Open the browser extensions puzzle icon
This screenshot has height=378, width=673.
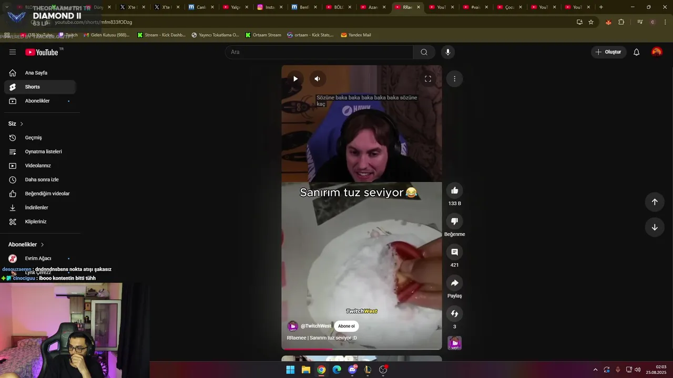tap(621, 22)
